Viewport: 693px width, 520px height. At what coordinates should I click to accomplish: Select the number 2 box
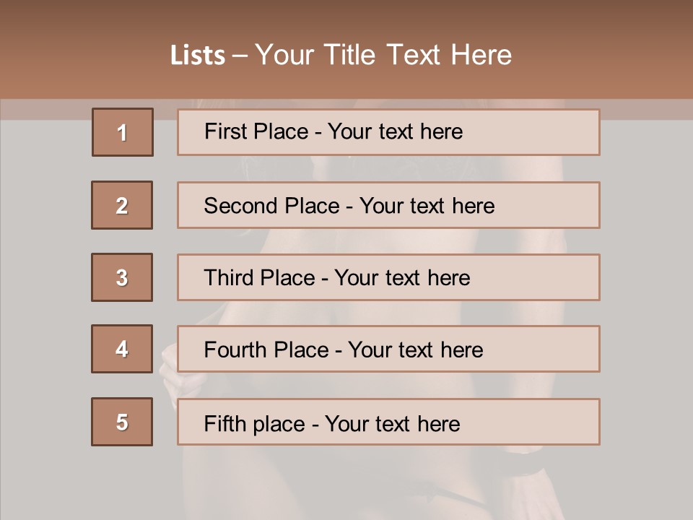click(x=122, y=205)
